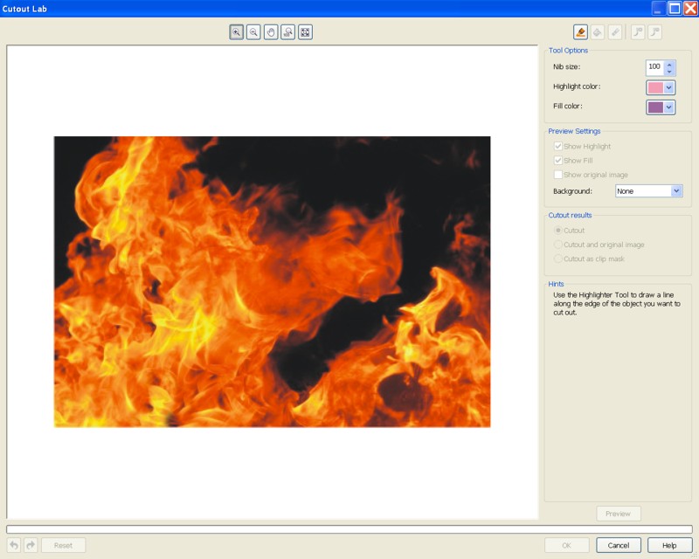Image resolution: width=699 pixels, height=559 pixels.
Task: Click the Nib size value field
Action: [x=654, y=68]
